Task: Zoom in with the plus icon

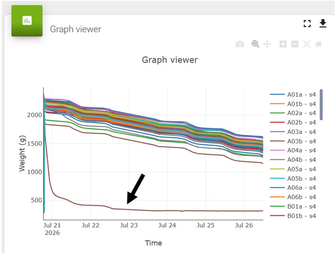Action: point(283,44)
